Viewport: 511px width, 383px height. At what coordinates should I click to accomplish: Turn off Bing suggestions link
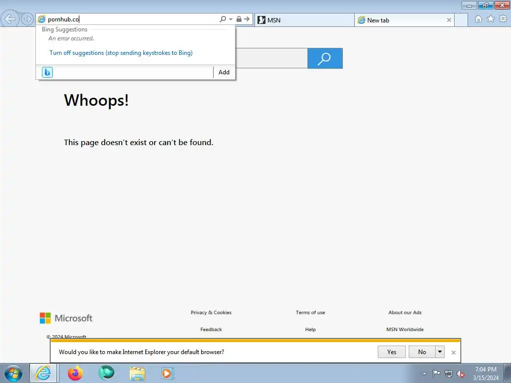[x=121, y=53]
